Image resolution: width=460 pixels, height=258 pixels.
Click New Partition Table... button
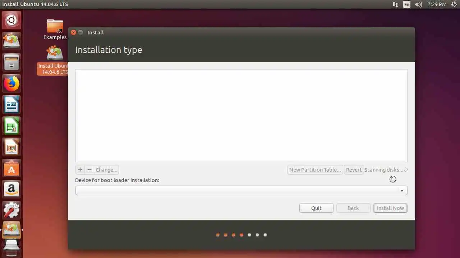point(315,169)
